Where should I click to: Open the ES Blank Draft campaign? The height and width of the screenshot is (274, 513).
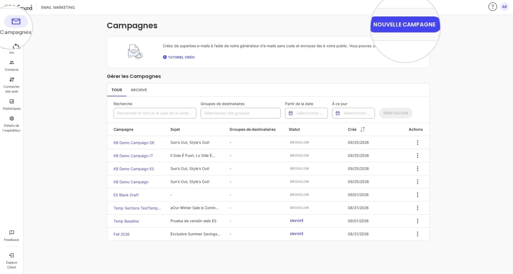click(126, 195)
